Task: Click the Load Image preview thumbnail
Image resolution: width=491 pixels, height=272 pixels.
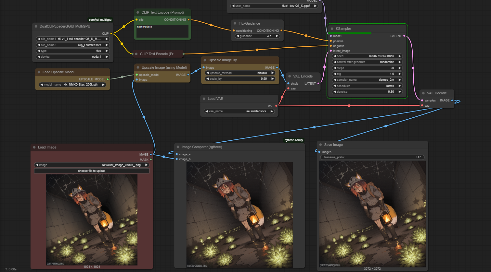Action: click(92, 220)
